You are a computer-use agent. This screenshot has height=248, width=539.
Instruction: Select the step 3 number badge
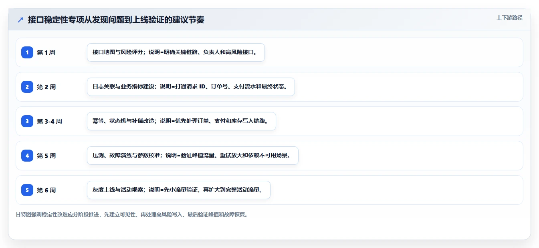[x=27, y=121]
